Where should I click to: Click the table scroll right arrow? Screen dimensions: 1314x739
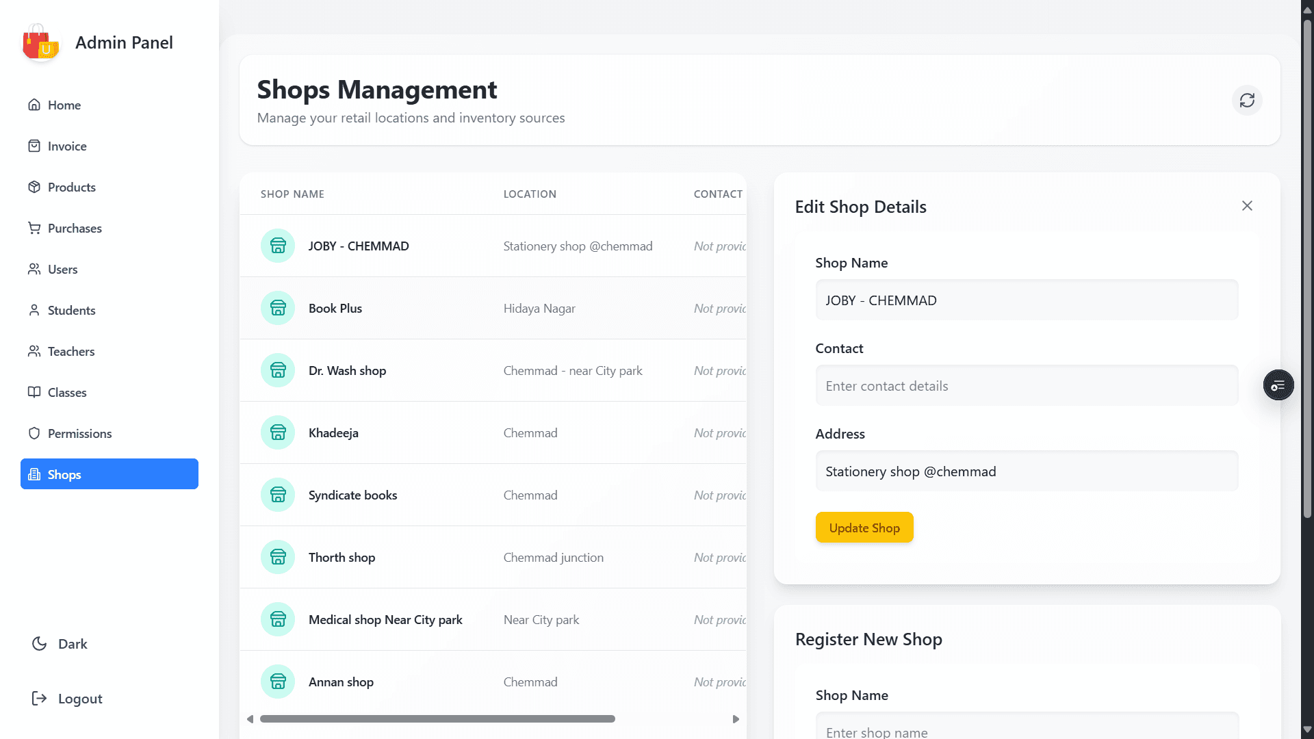point(736,718)
